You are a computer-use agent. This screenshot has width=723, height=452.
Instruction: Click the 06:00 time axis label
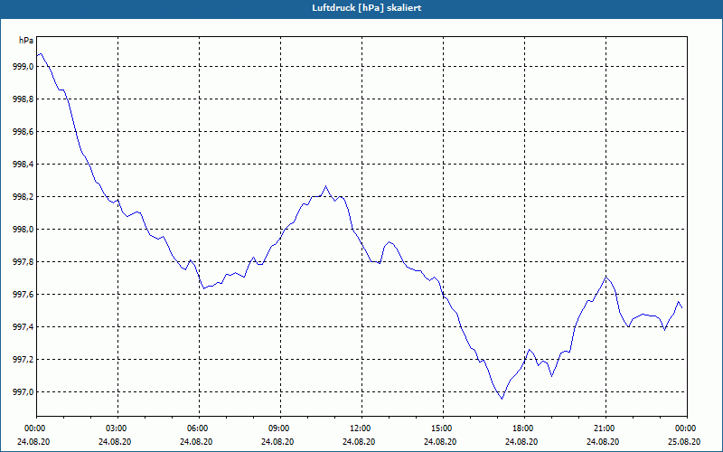click(199, 428)
